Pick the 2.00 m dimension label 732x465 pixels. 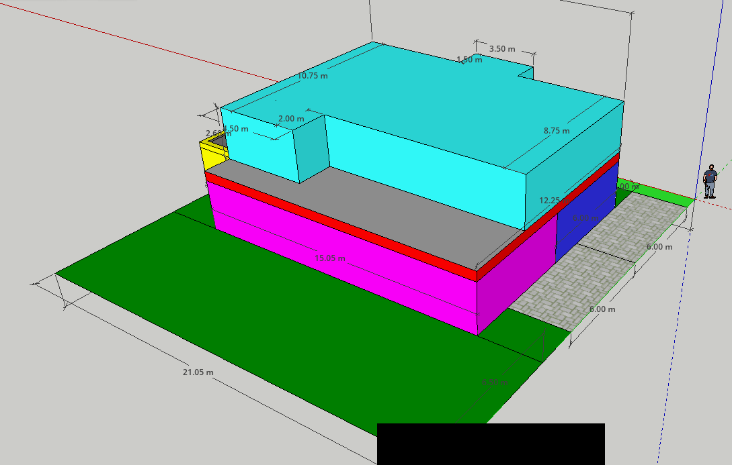pyautogui.click(x=291, y=119)
